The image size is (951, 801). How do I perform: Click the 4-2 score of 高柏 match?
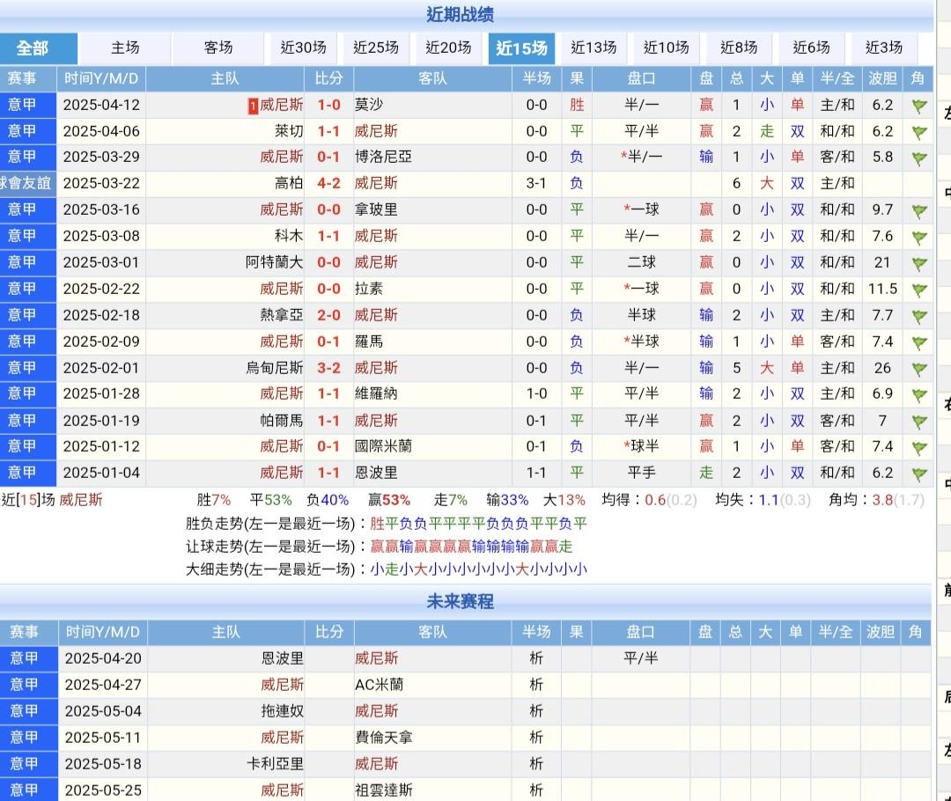coord(328,183)
